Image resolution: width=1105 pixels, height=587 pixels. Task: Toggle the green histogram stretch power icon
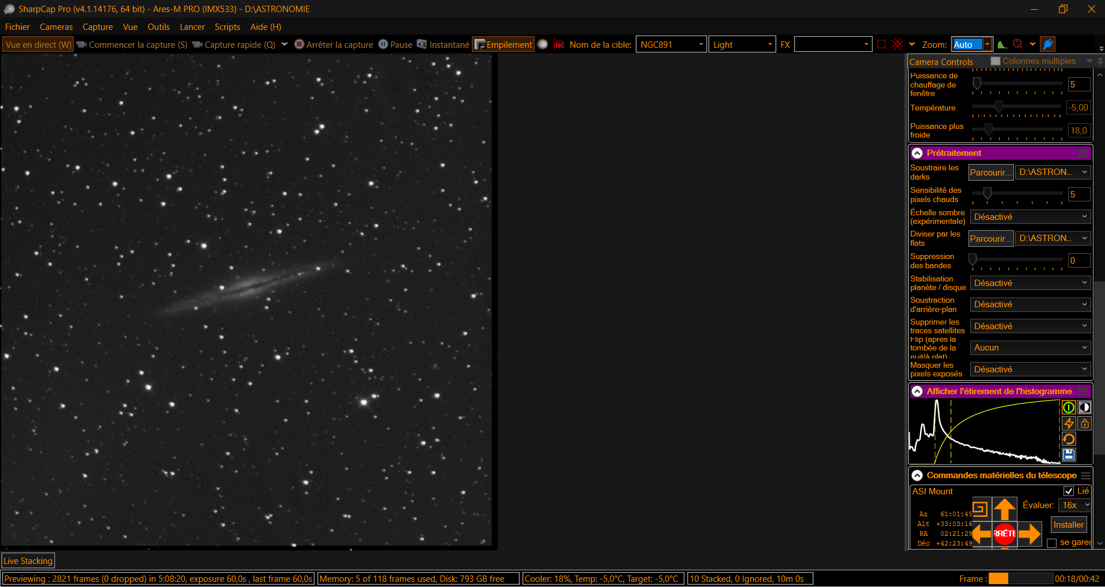pos(1069,407)
